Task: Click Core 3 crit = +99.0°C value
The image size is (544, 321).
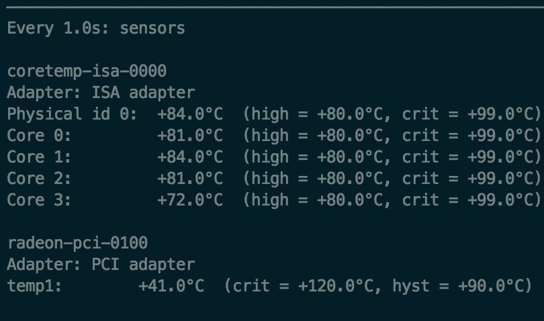Action: (x=471, y=200)
